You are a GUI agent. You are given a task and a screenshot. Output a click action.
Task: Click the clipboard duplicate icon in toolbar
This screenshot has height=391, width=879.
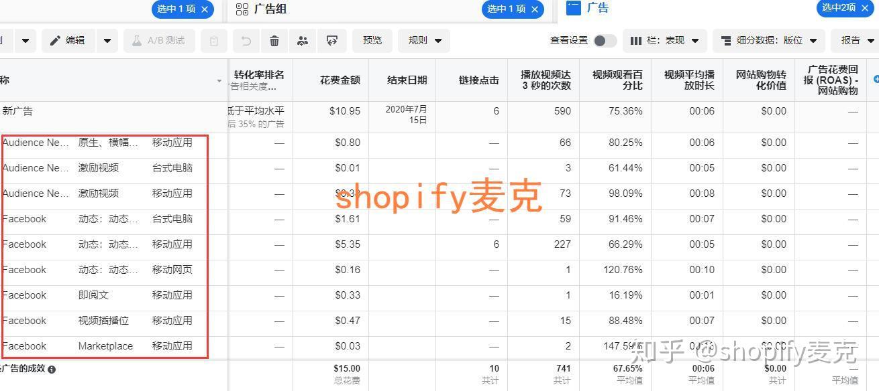click(x=214, y=41)
